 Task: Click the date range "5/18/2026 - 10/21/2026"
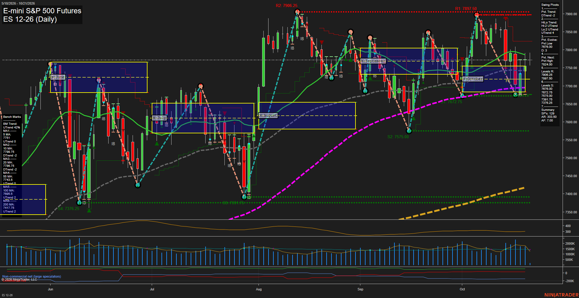[x=18, y=3]
